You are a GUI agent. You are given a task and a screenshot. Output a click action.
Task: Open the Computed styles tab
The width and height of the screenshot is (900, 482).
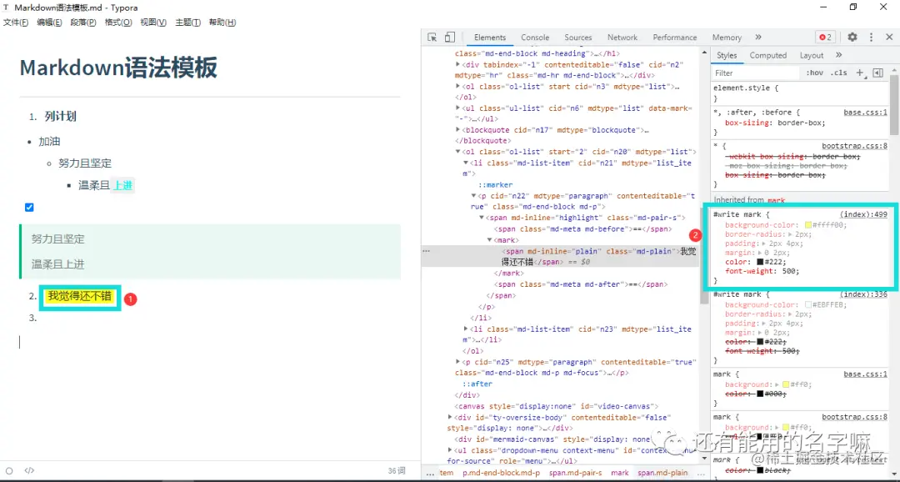pos(768,55)
